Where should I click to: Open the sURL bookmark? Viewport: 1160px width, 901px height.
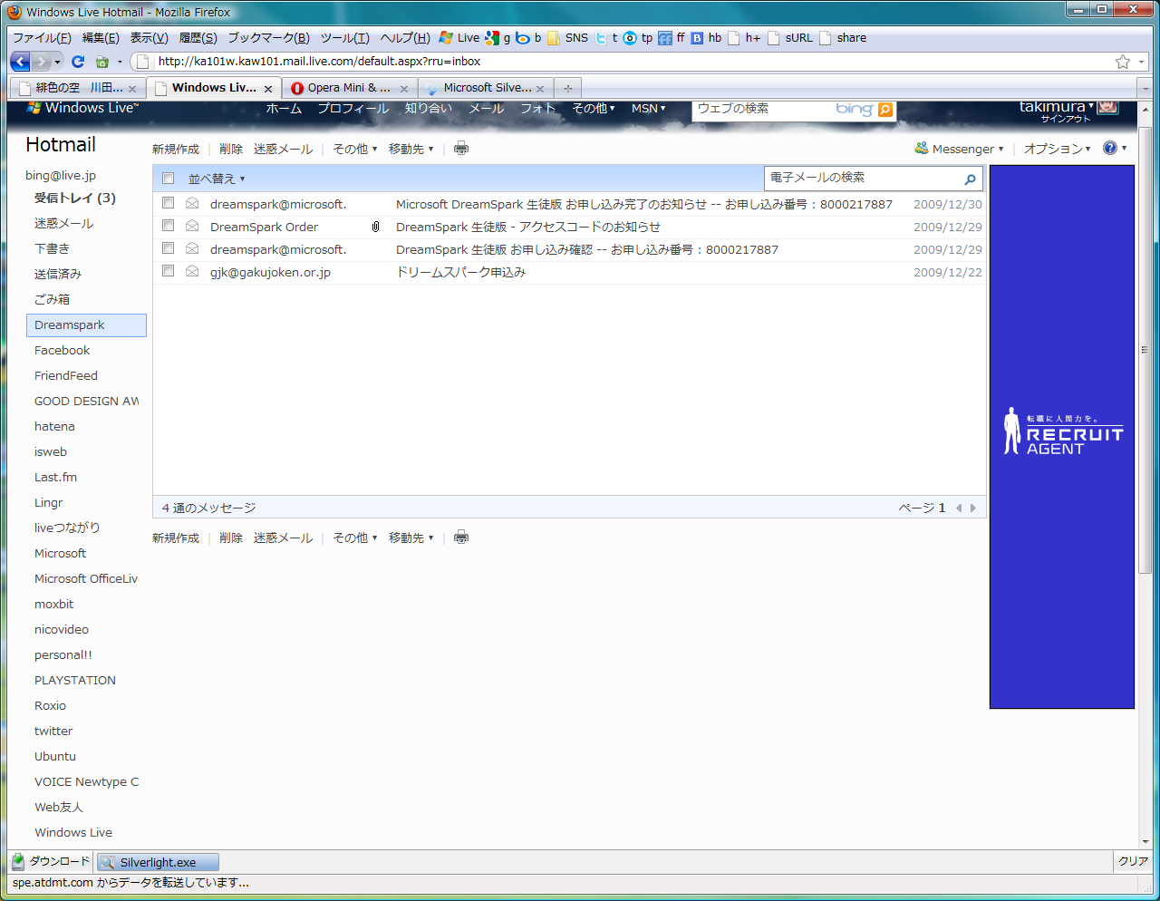click(790, 38)
